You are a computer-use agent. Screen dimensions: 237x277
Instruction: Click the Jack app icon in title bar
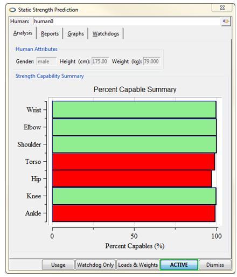coord(12,10)
